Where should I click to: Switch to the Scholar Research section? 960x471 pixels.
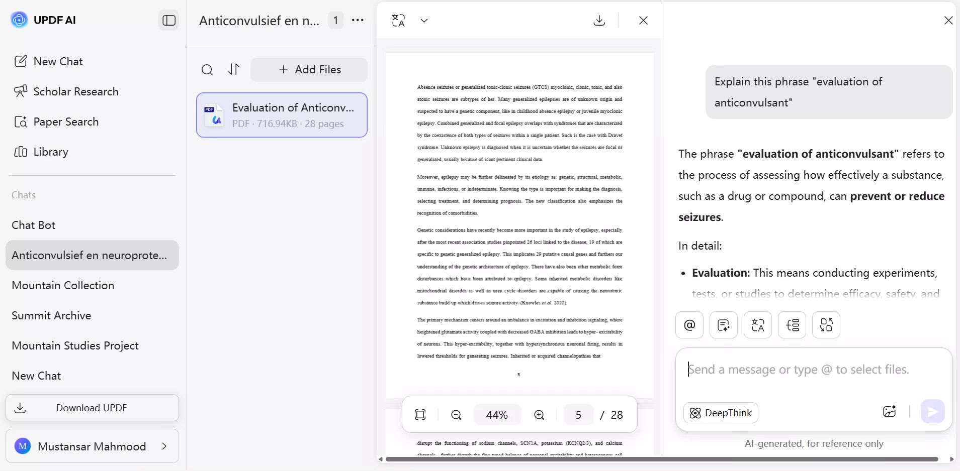(75, 91)
